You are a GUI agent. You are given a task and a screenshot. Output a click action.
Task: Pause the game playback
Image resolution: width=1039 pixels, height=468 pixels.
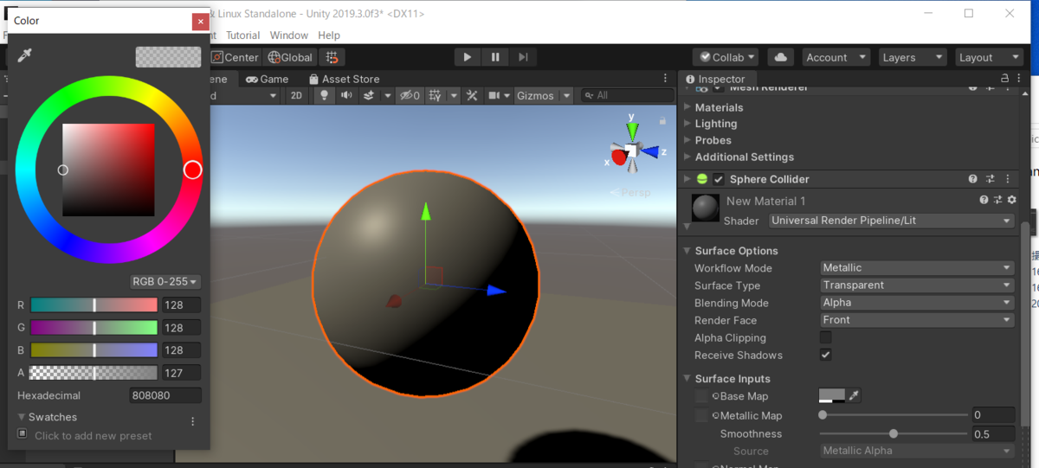pos(495,57)
